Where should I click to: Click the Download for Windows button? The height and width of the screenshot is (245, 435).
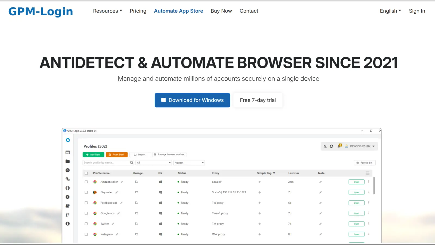[x=192, y=100]
